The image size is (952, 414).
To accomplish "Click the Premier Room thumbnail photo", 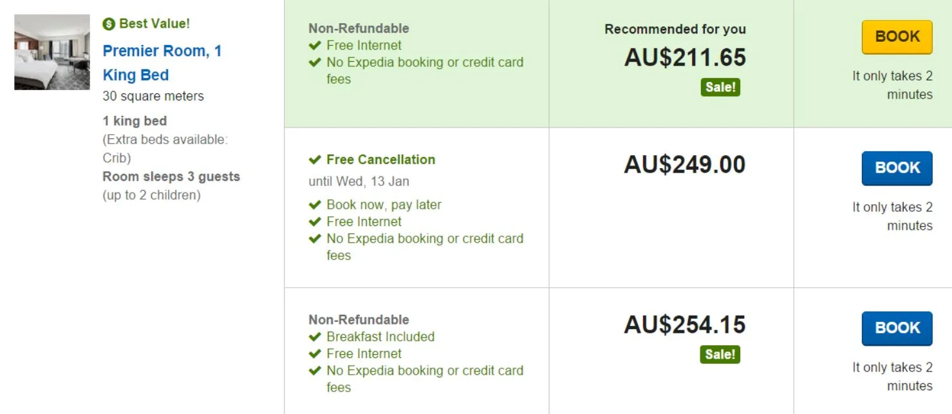I will pyautogui.click(x=52, y=52).
